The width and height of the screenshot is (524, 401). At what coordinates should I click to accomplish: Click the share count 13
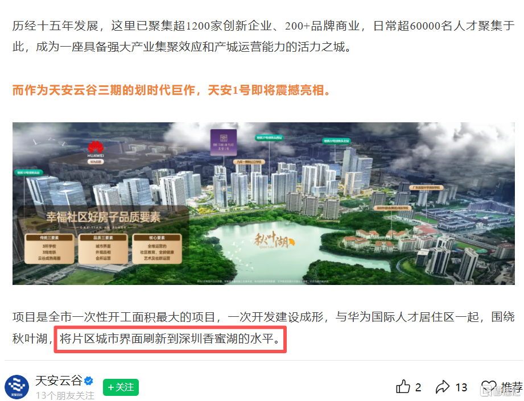pos(461,388)
